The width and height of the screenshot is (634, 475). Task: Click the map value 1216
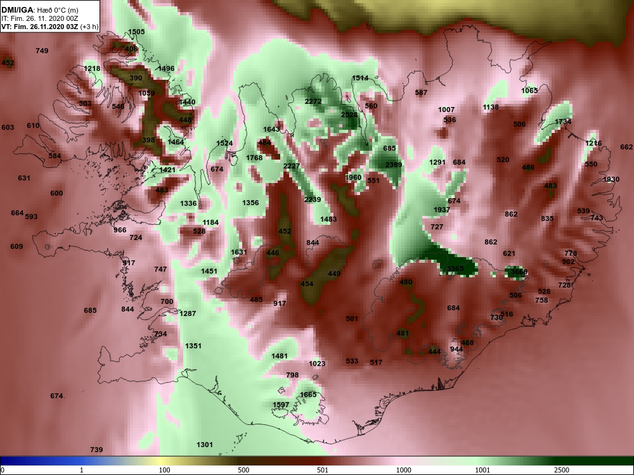(x=593, y=143)
